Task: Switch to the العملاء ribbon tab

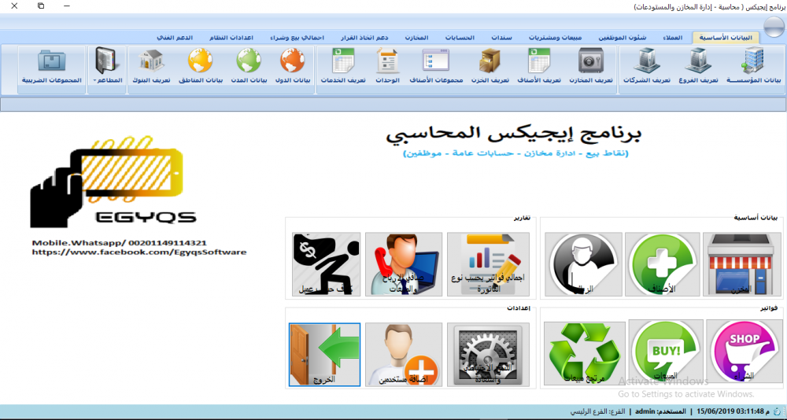Action: click(x=672, y=38)
